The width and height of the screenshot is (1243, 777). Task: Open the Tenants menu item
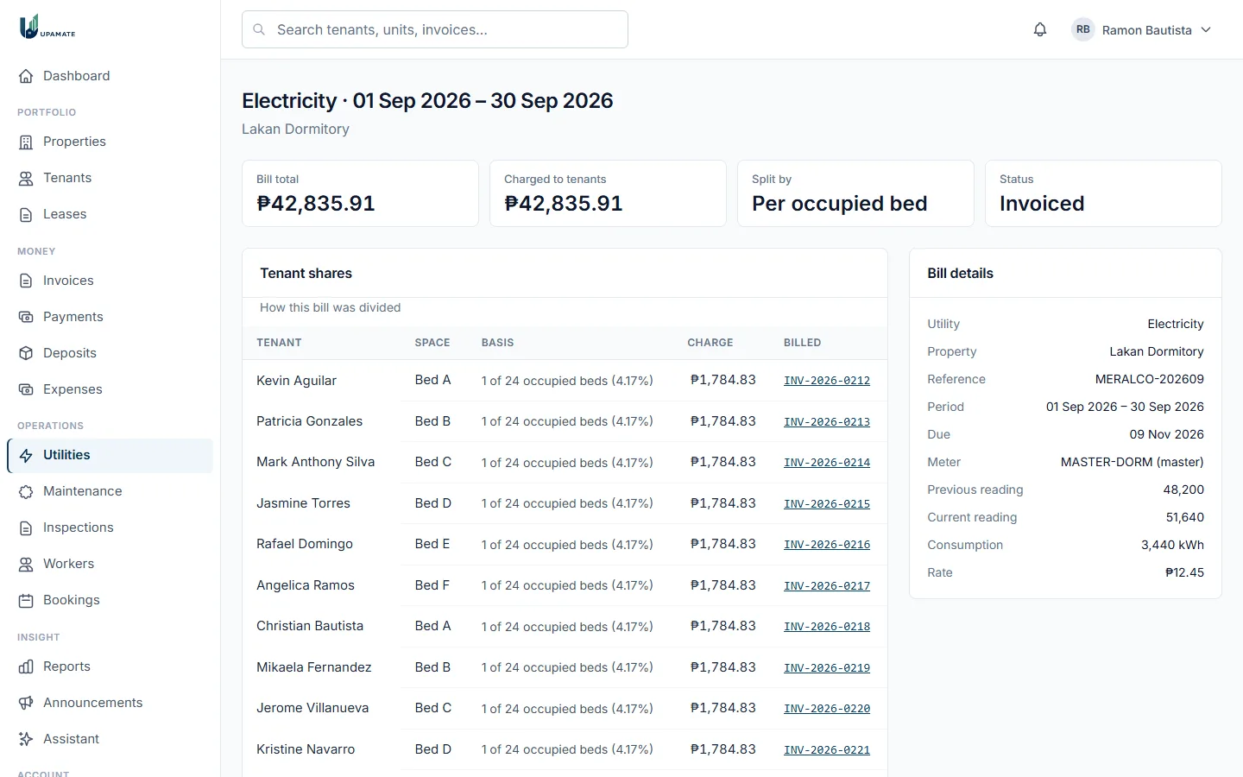coord(110,178)
